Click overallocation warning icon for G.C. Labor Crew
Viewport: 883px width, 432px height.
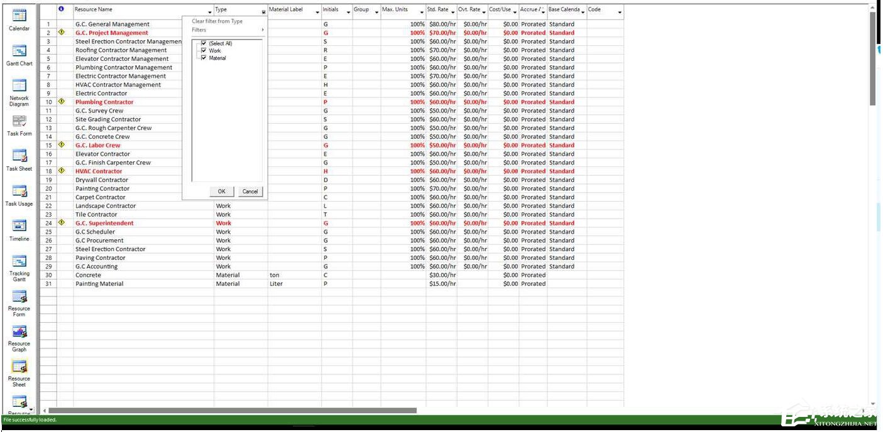click(61, 145)
